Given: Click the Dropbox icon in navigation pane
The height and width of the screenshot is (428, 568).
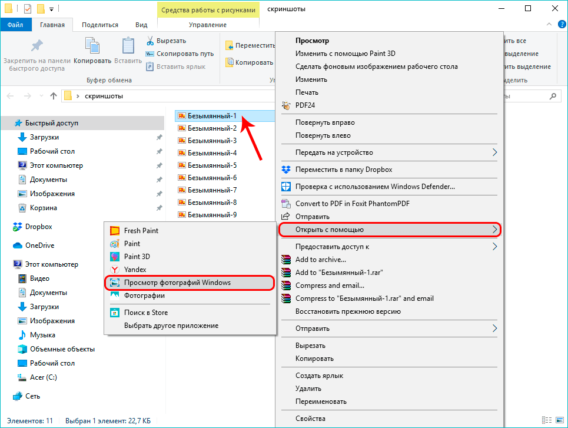Looking at the screenshot, I should click(18, 227).
